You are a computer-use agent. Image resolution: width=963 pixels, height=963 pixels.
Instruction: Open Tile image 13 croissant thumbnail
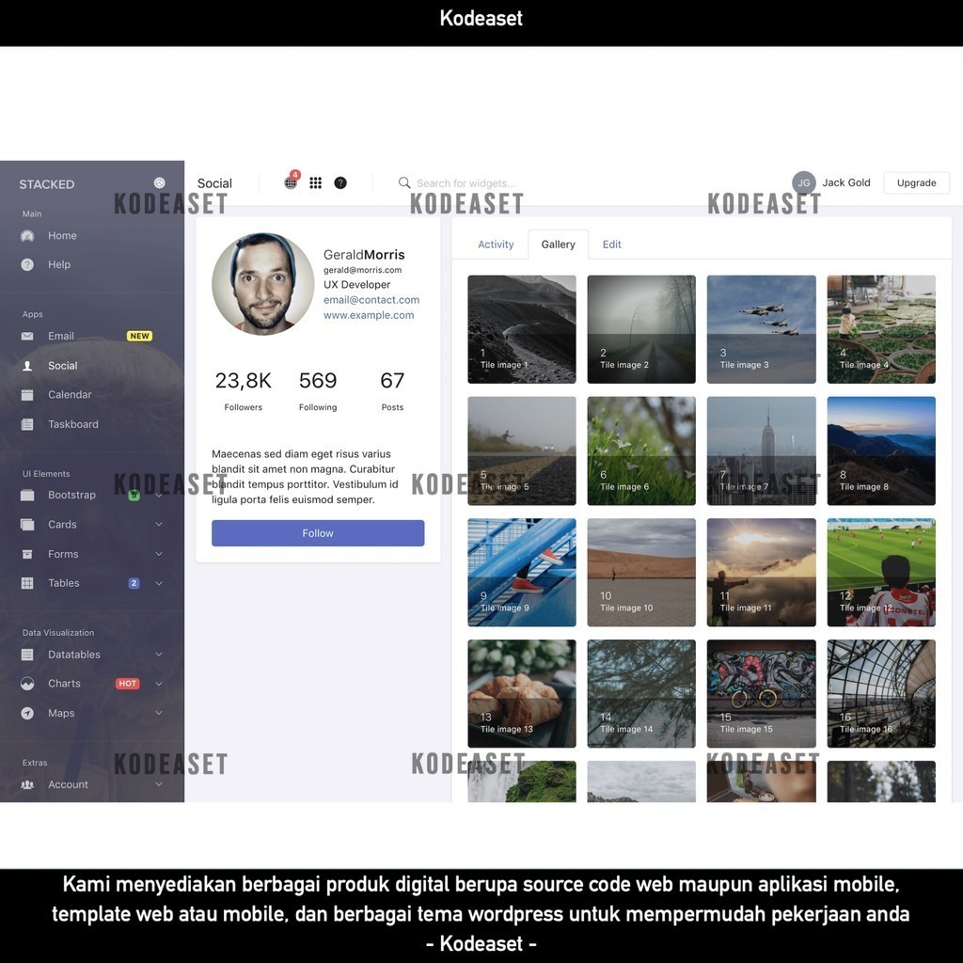point(522,694)
